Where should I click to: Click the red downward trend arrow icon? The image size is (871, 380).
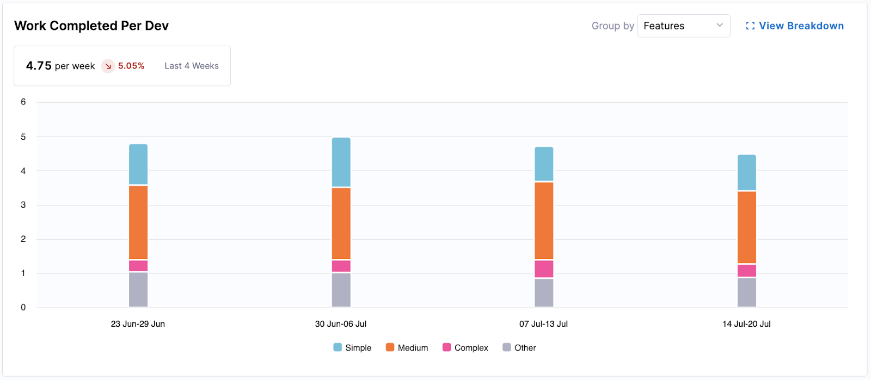point(108,66)
